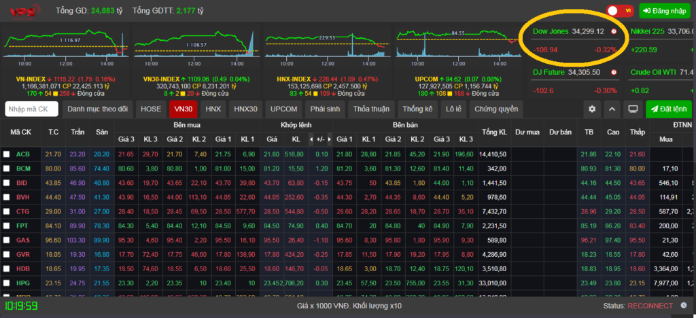Open the Thống kê tab
The height and width of the screenshot is (318, 696).
[x=417, y=109]
